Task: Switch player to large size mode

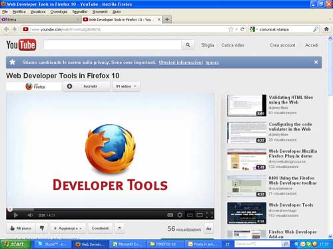Action: click(x=200, y=215)
